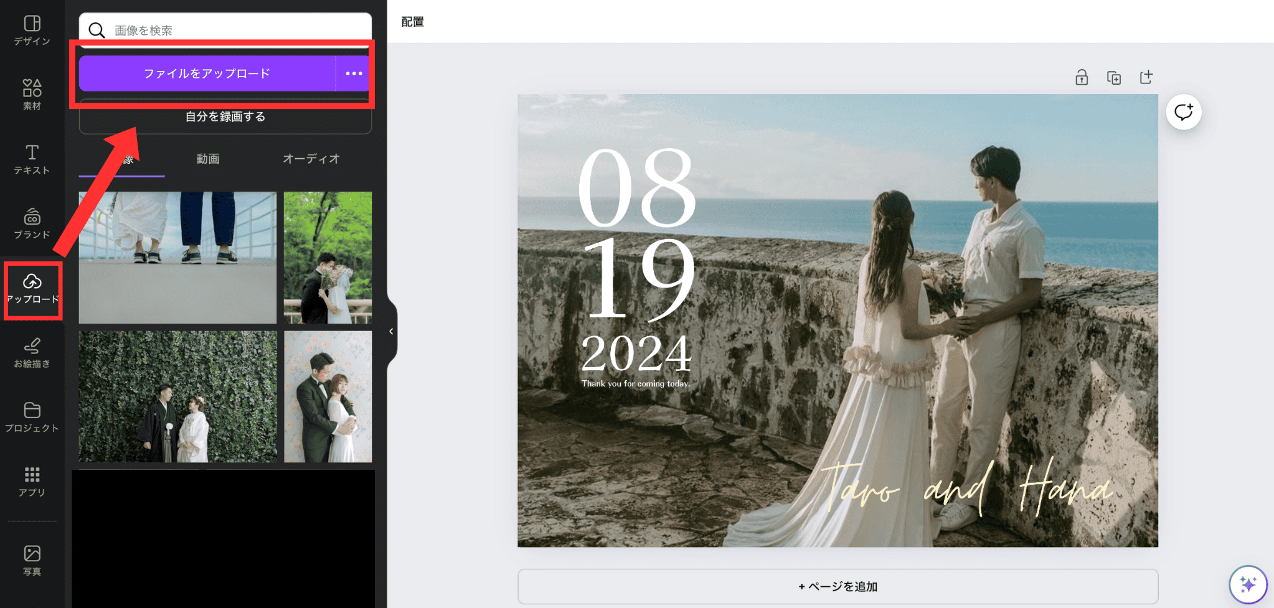Switch to the 動画 (Video) tab
Viewport: 1274px width, 608px height.
pos(208,159)
